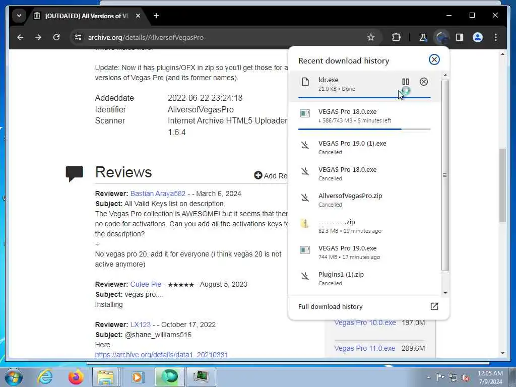The height and width of the screenshot is (387, 516).
Task: View site information icon in address bar
Action: (x=78, y=37)
